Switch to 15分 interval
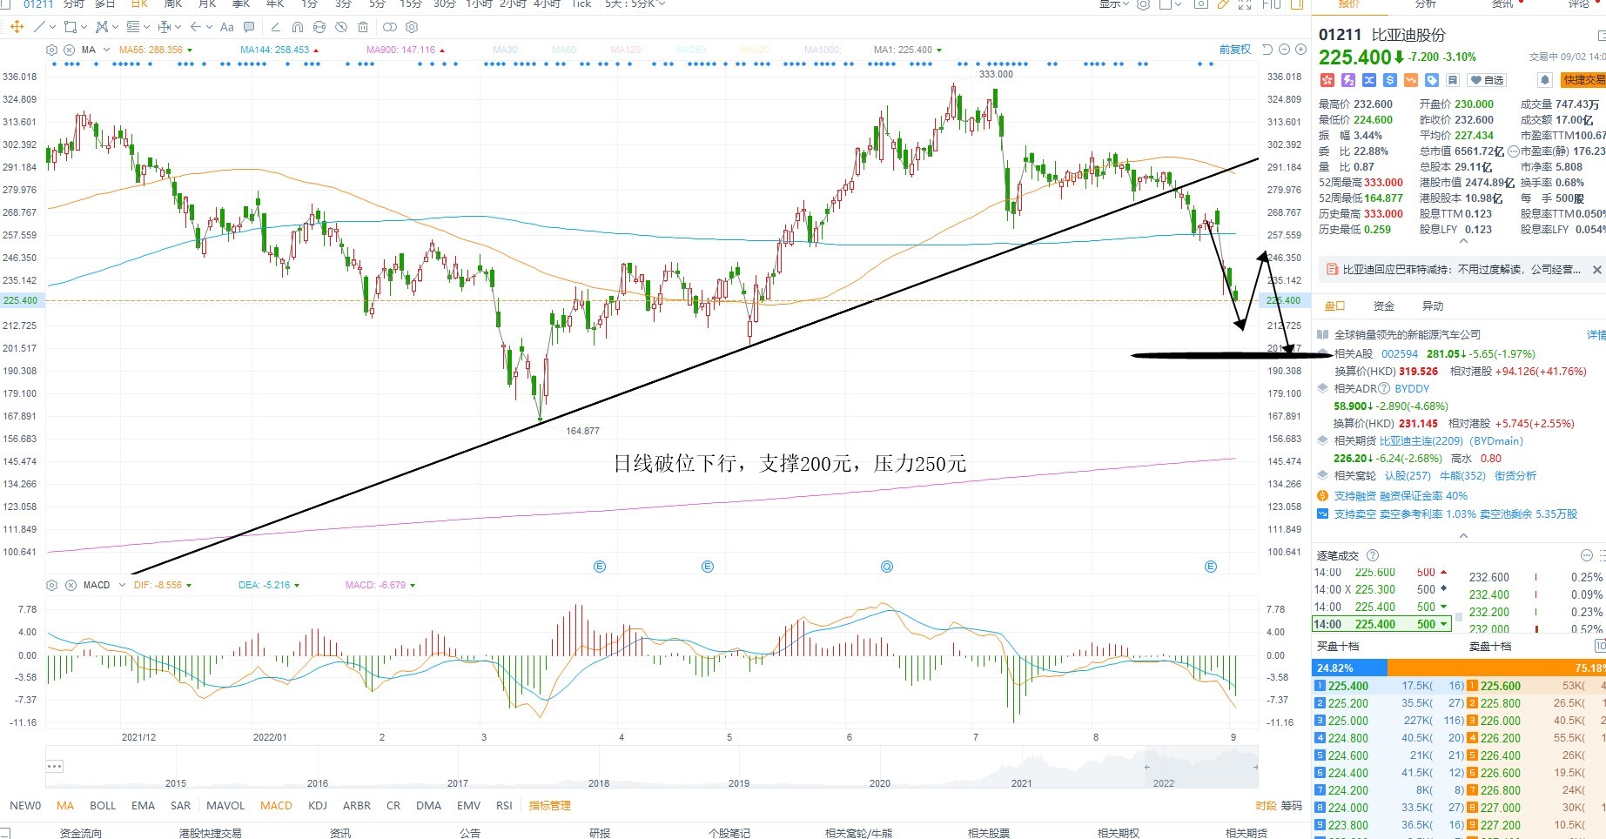Screen dimensions: 1606x839 (411, 4)
